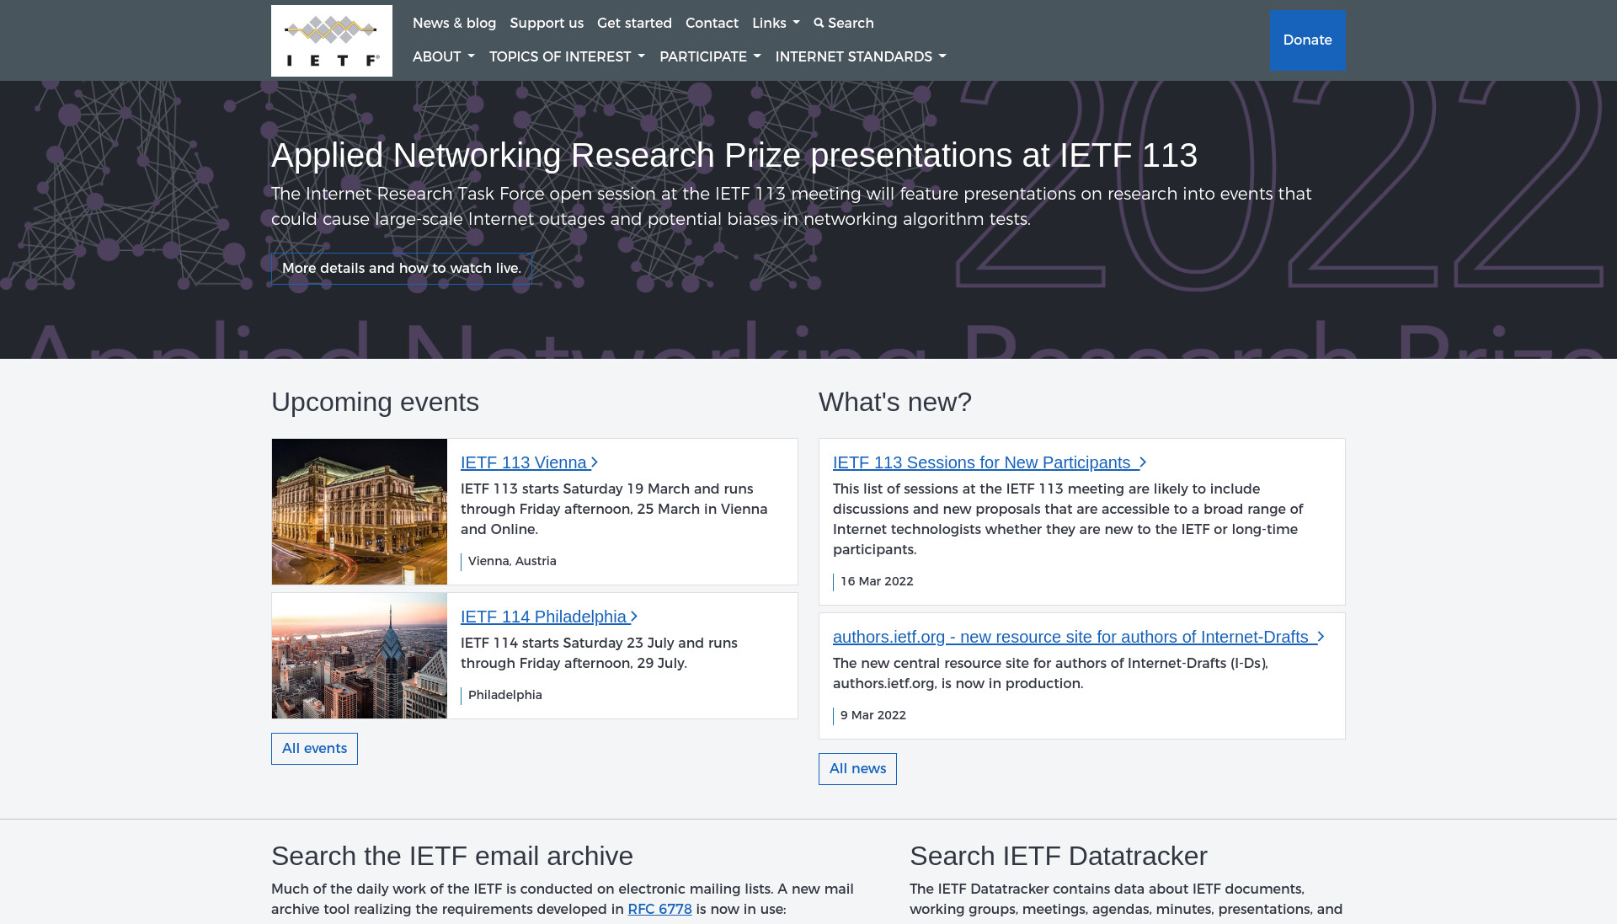This screenshot has height=924, width=1617.
Task: Click the '9 Mar 2022' date text
Action: click(873, 715)
